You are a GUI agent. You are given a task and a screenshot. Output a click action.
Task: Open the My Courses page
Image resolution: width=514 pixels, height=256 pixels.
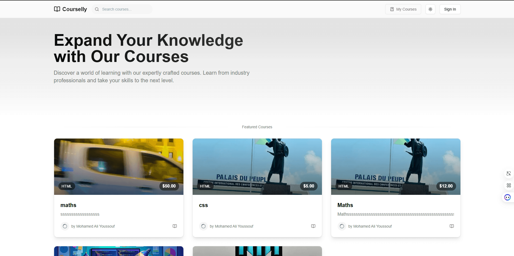[x=403, y=9]
